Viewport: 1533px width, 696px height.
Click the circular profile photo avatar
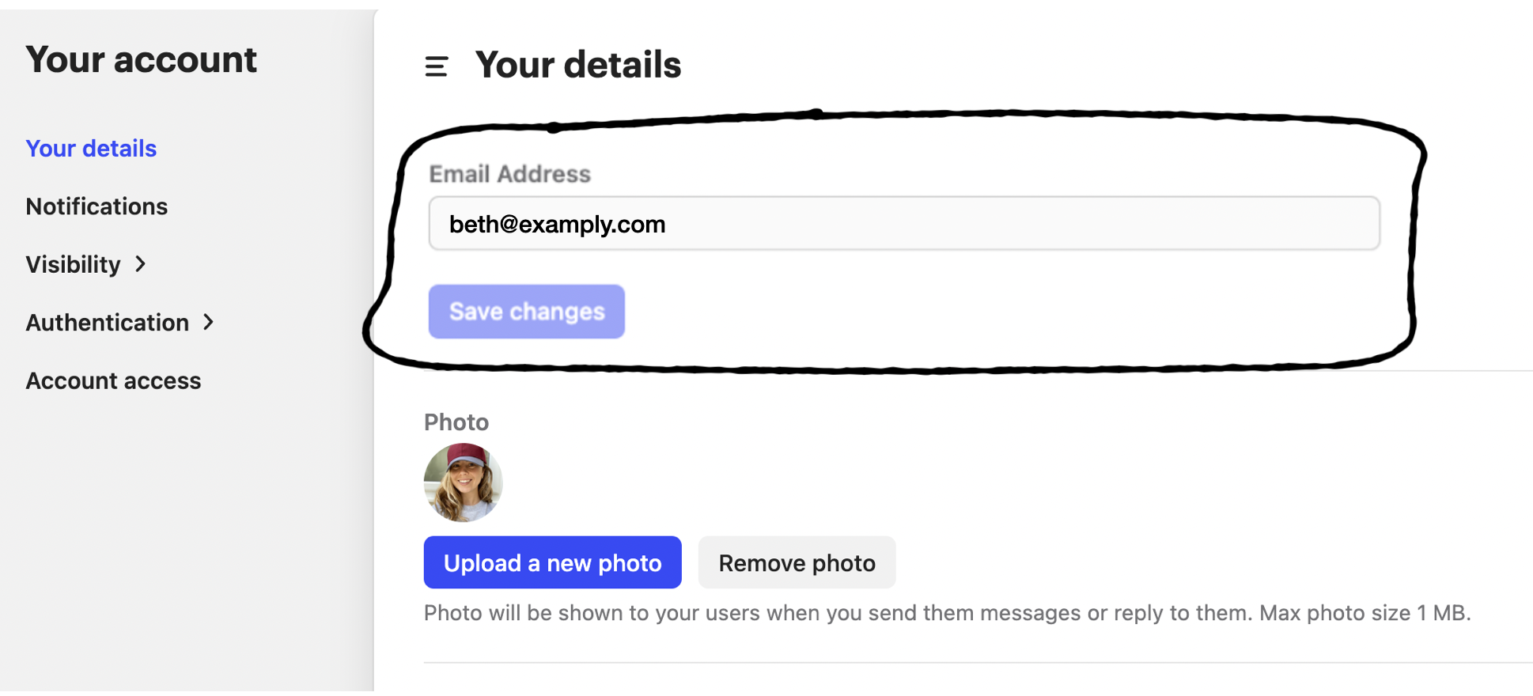coord(463,482)
